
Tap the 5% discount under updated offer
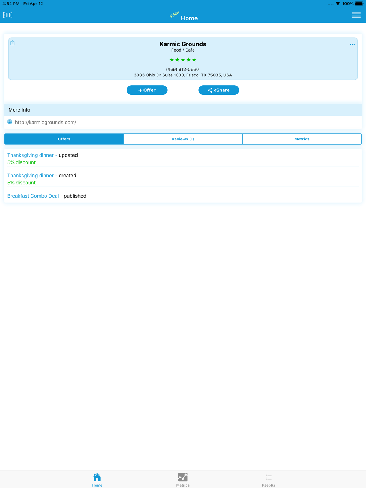(22, 162)
